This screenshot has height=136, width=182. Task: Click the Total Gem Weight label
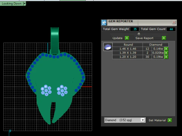click(116, 29)
